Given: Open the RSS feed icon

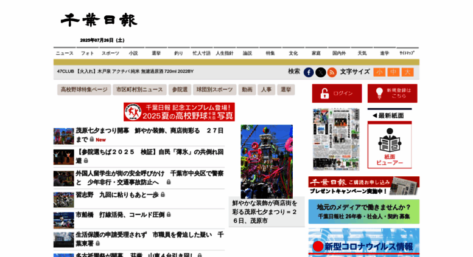Looking at the screenshot, I should click(332, 72).
